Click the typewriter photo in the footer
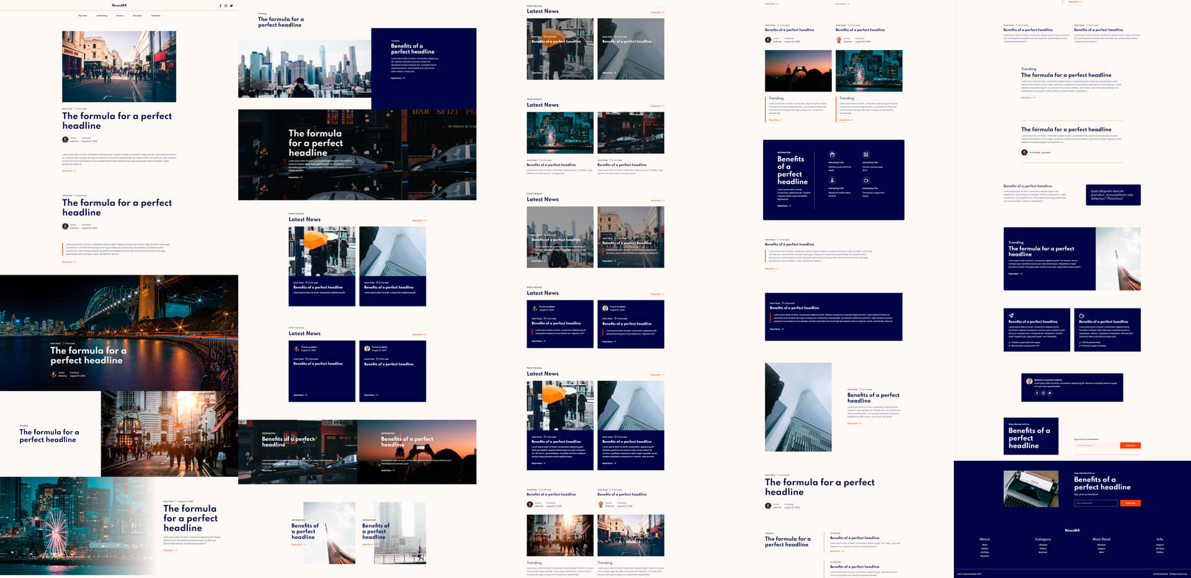The width and height of the screenshot is (1191, 578). 1031,488
